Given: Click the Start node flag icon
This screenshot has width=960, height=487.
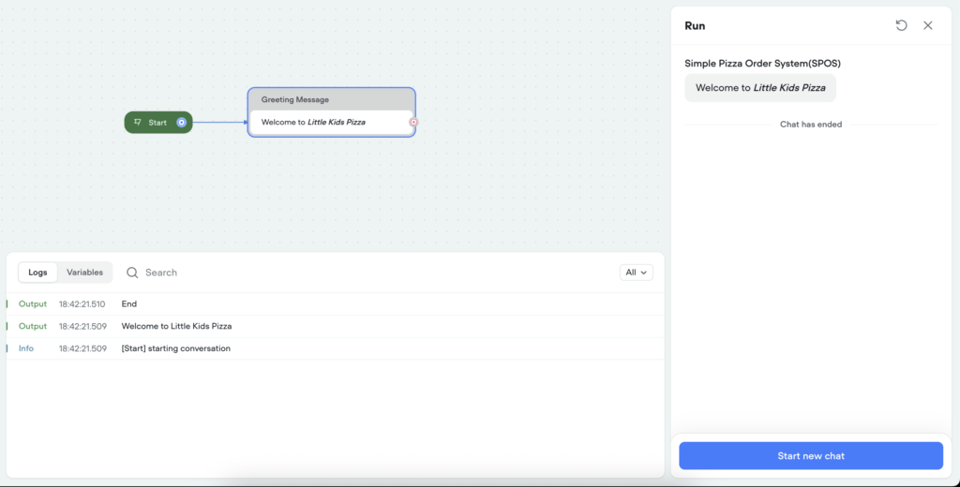Looking at the screenshot, I should coord(138,123).
